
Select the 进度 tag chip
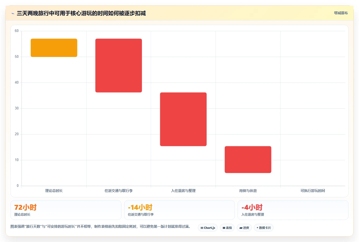(244, 228)
